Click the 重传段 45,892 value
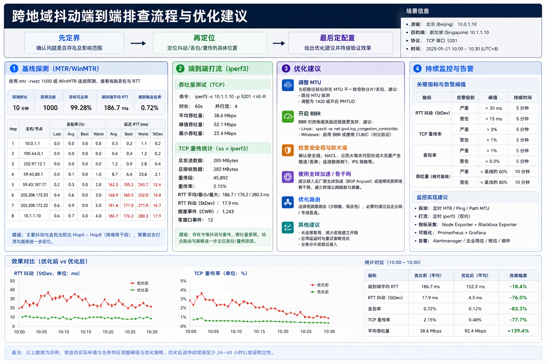This screenshot has height=364, width=546. pyautogui.click(x=221, y=178)
